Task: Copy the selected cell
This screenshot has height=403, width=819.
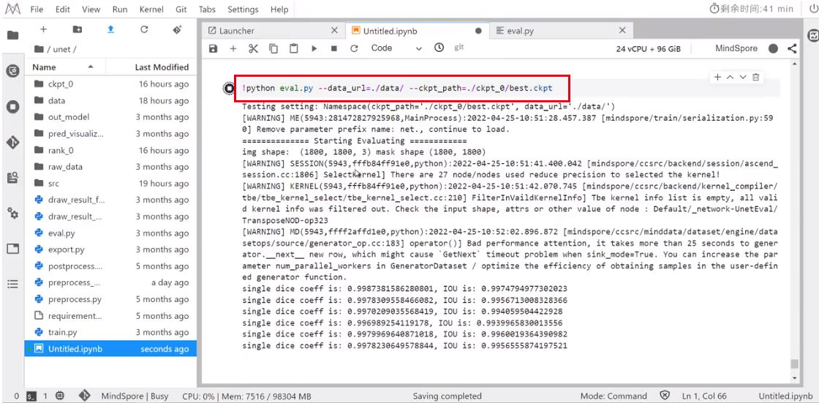Action: coord(273,48)
